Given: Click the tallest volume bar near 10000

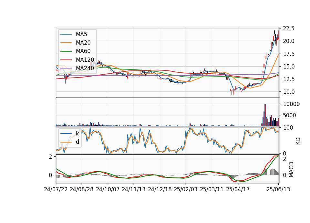Looking at the screenshot, I should coord(265,115).
